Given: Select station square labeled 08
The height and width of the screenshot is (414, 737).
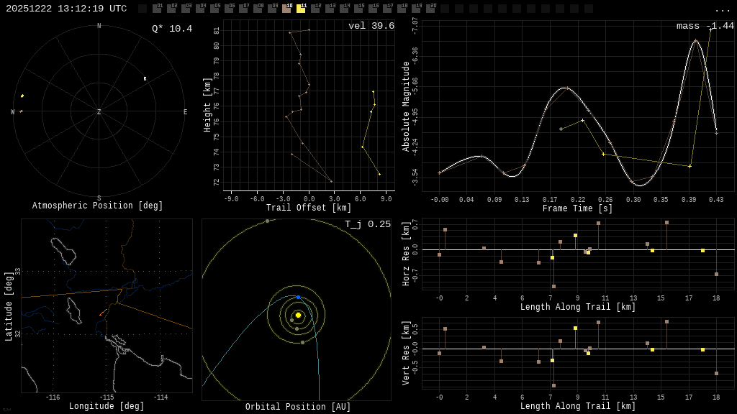Looking at the screenshot, I should 258,9.
